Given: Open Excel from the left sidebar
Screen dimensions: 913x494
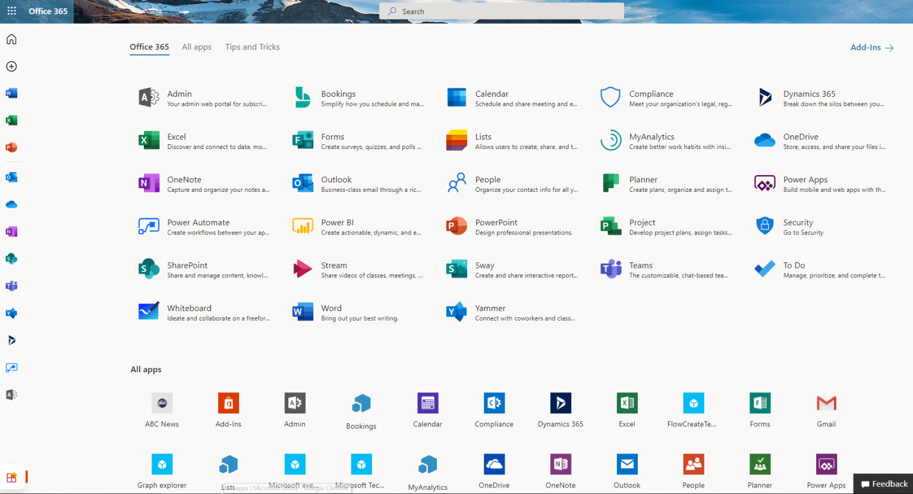Looking at the screenshot, I should (11, 120).
